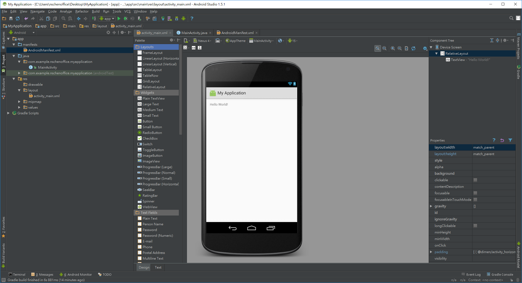
Task: Select app run configuration dropdown
Action: [x=107, y=19]
